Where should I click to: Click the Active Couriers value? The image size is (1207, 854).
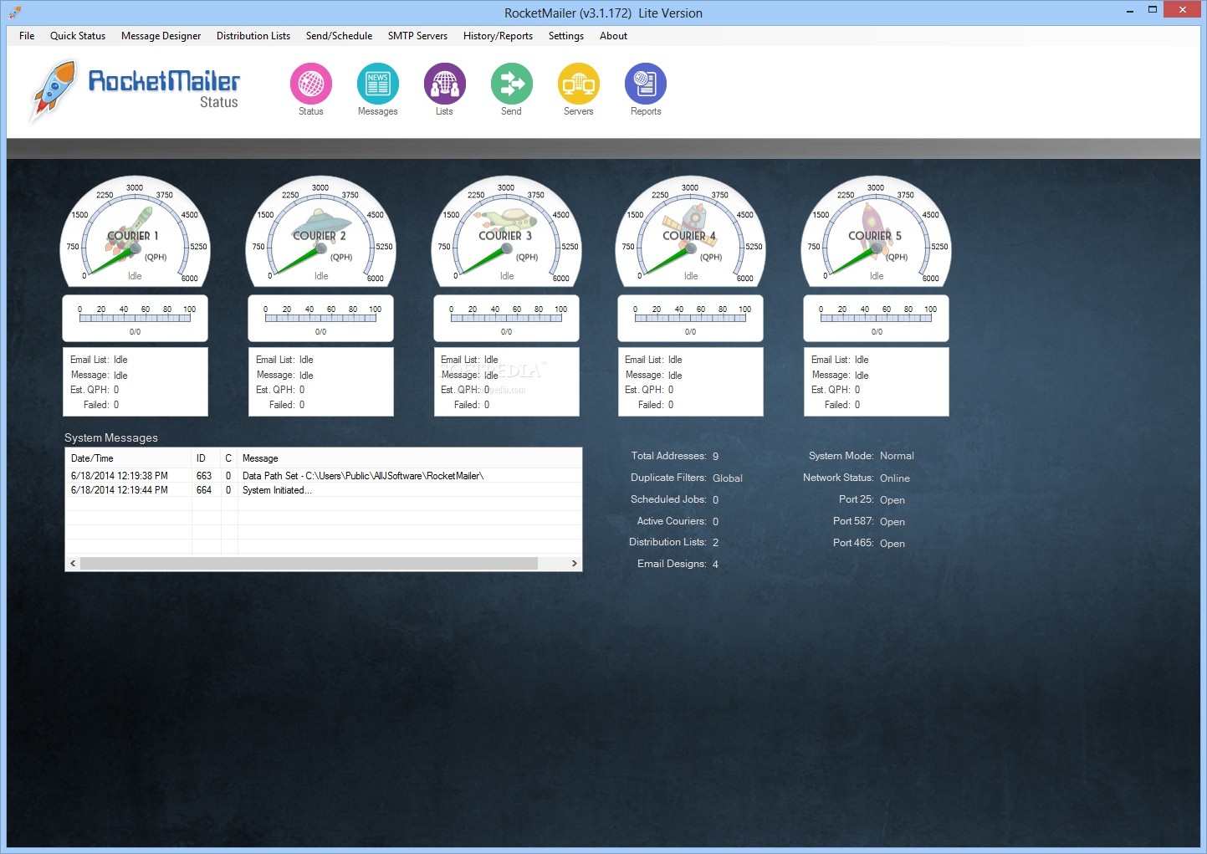(x=715, y=522)
